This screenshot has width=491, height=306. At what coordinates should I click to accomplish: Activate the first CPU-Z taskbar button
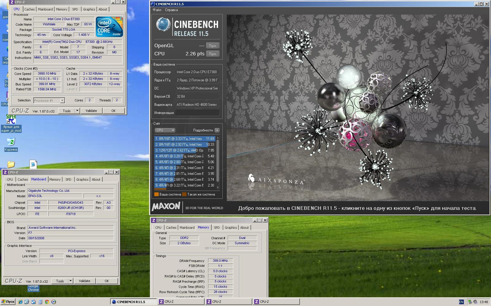181,302
